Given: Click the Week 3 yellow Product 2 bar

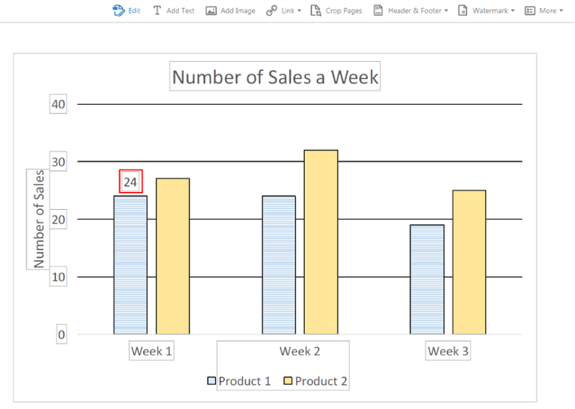Looking at the screenshot, I should tap(469, 262).
